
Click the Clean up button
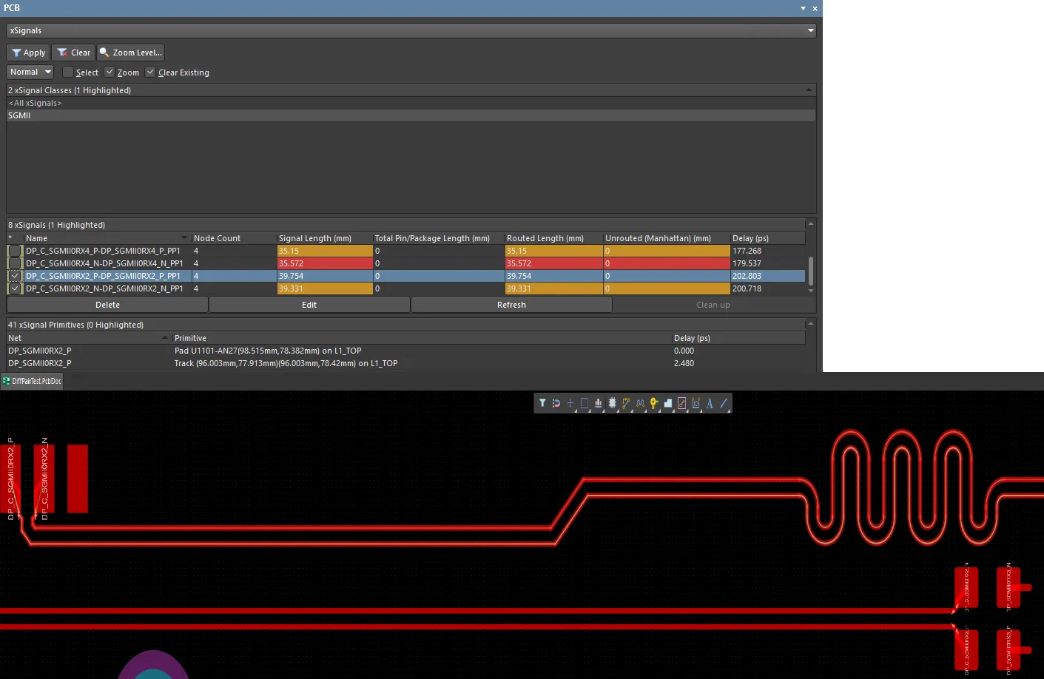(713, 305)
